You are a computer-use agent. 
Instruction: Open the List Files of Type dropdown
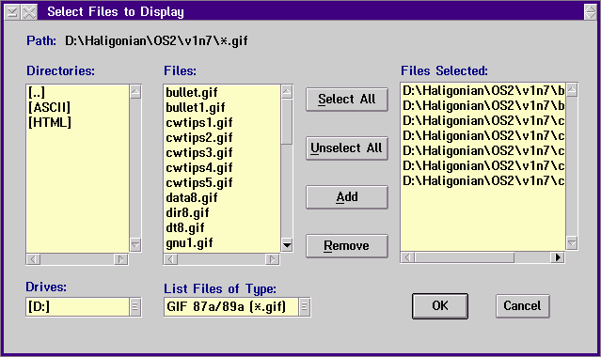[x=305, y=307]
